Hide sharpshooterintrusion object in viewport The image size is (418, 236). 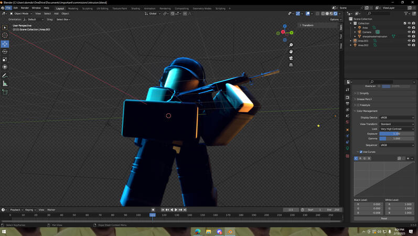pyautogui.click(x=409, y=36)
